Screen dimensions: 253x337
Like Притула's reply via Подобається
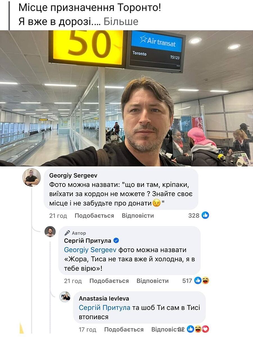pos(109,281)
